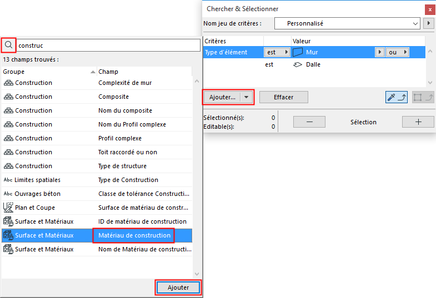This screenshot has width=436, height=298.
Task: Click the Plan et Coupe group icon
Action: pos(8,208)
